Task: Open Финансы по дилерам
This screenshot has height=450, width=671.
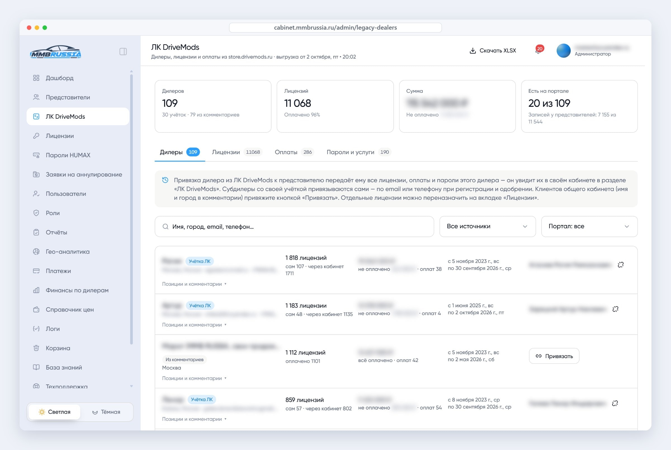Action: (78, 290)
